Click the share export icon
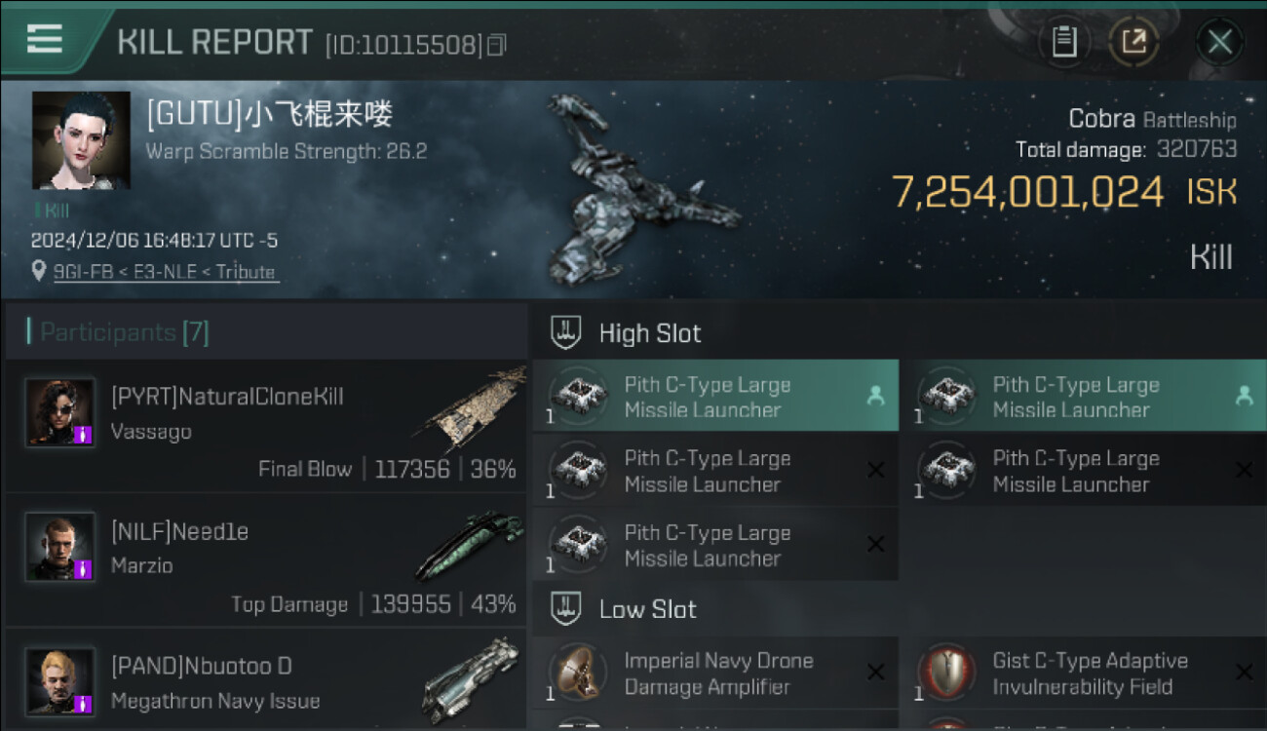The width and height of the screenshot is (1267, 731). [x=1134, y=42]
